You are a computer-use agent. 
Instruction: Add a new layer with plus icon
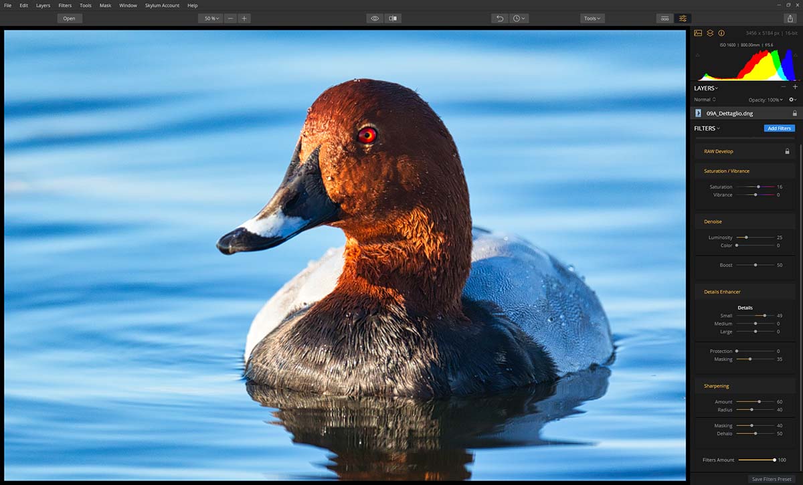coord(795,87)
